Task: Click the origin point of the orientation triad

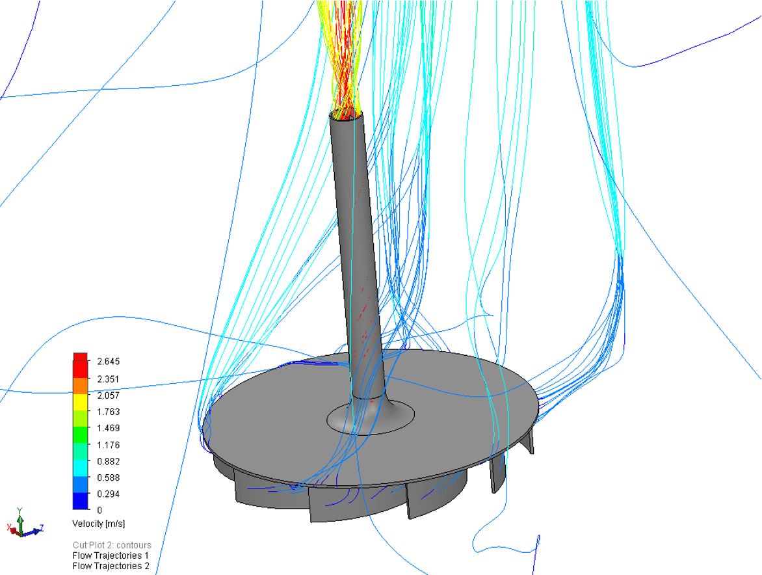Action: 21,535
